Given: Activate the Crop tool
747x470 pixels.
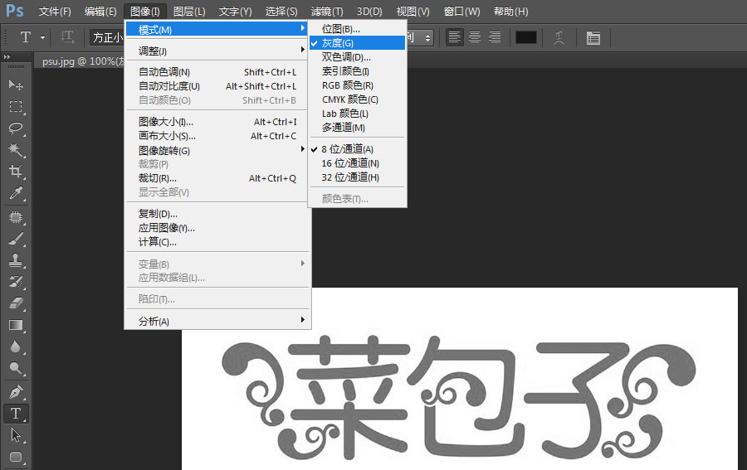Looking at the screenshot, I should pos(16,172).
